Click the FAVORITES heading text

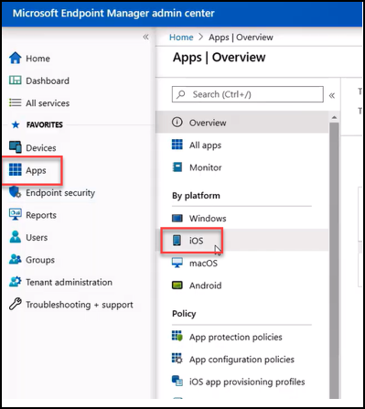(45, 124)
